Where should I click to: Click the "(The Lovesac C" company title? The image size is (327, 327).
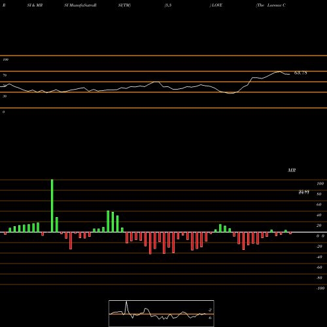coord(271,5)
